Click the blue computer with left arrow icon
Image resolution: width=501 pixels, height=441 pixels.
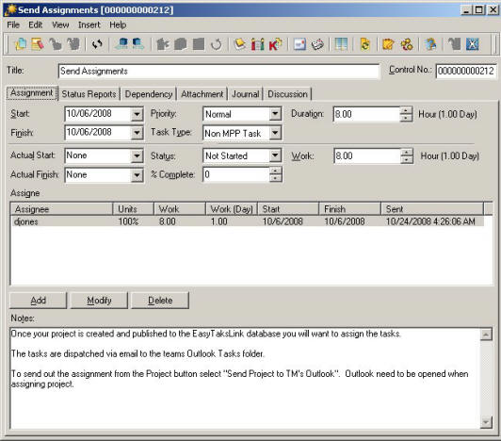click(x=121, y=44)
